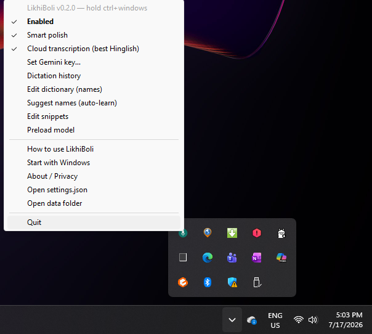Click the volume speaker taskbar icon
The image size is (372, 334).
313,320
